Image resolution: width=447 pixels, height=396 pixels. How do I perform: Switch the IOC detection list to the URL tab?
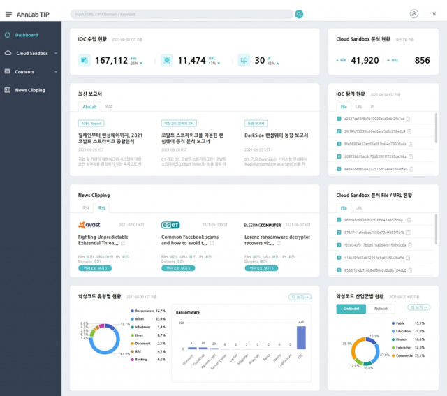pyautogui.click(x=358, y=107)
